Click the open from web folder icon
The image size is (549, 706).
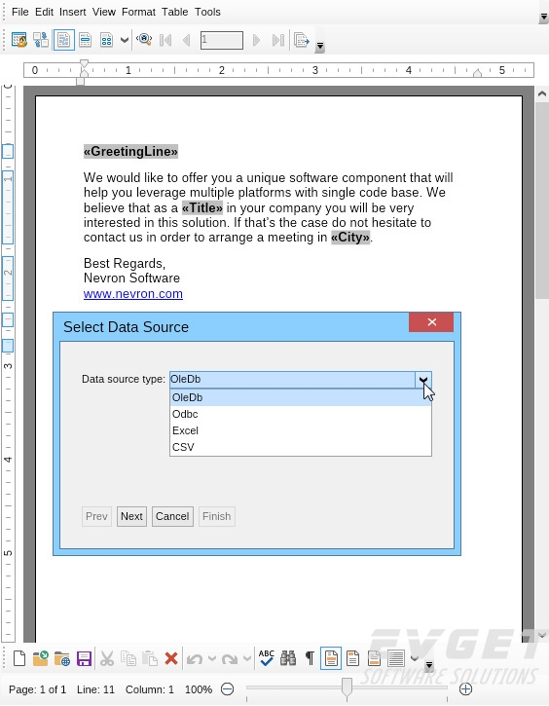click(x=62, y=658)
